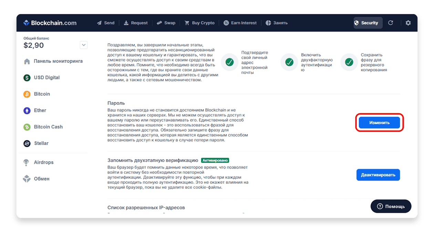Click the orange Bitcoin icon
The height and width of the screenshot is (232, 434).
click(x=27, y=94)
